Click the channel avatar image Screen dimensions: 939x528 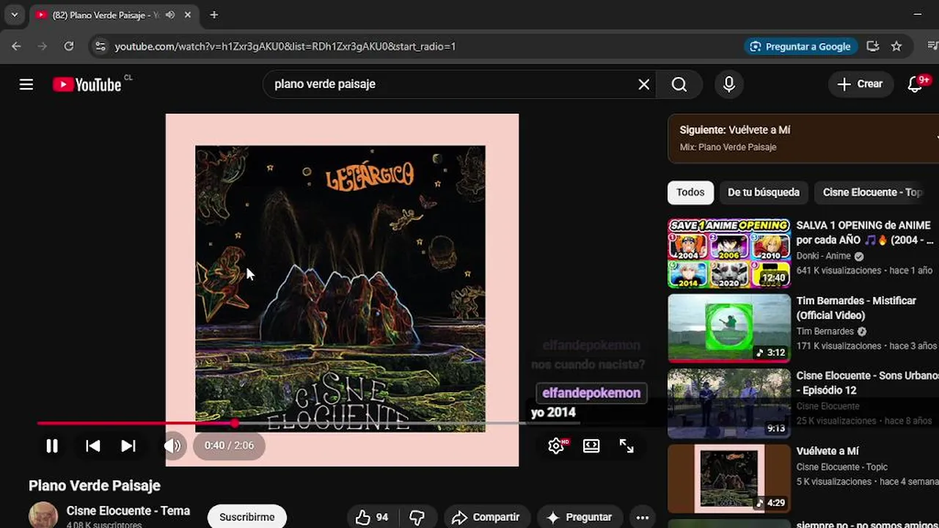point(43,516)
